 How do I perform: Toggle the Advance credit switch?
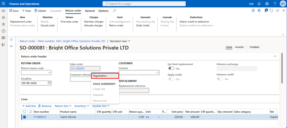pos(220,79)
